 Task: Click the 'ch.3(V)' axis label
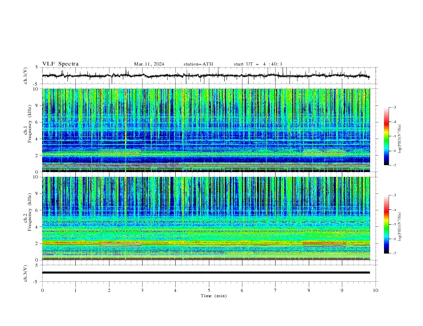(x=25, y=273)
